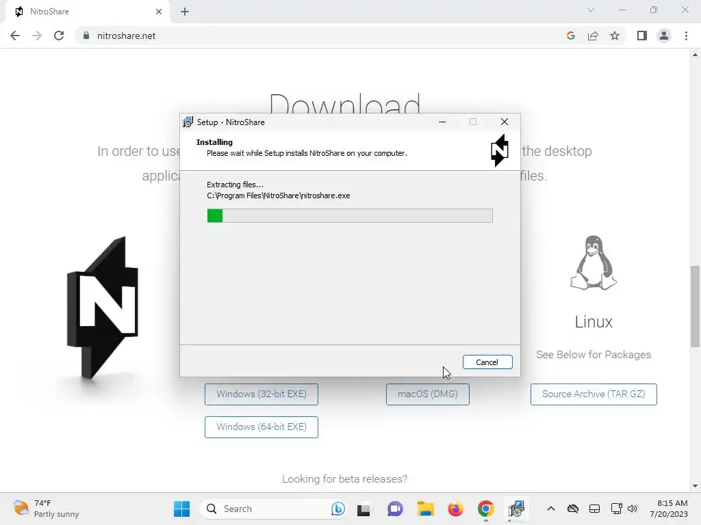Download Windows (32-bit EXE) installer
Viewport: 701px width, 525px height.
pos(262,394)
